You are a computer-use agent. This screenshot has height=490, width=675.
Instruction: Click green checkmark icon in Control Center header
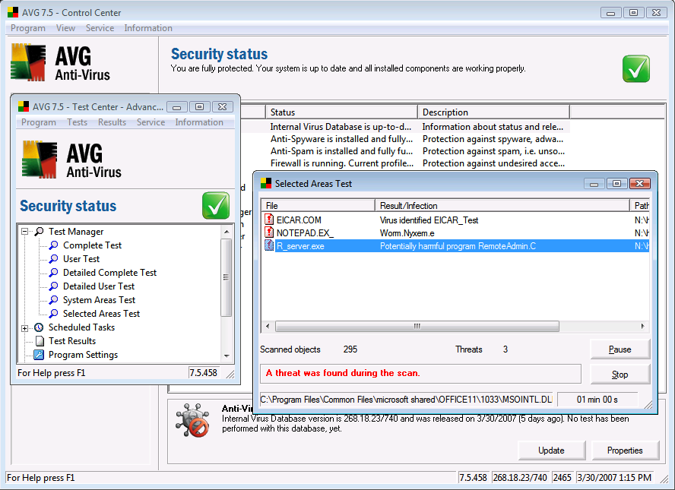click(x=635, y=68)
